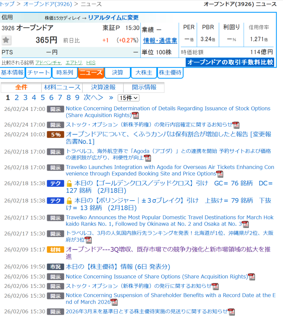The width and height of the screenshot is (283, 316).
Task: Click lock icon on ボリンジャー article
Action: click(69, 201)
